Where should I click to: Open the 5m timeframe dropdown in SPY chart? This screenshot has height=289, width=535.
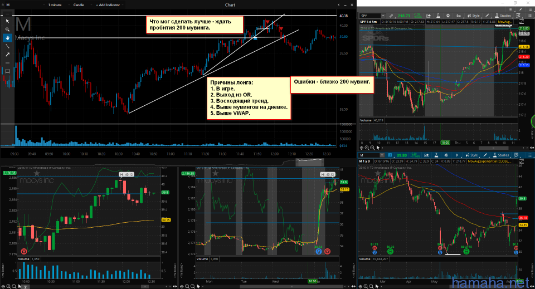[x=459, y=16]
